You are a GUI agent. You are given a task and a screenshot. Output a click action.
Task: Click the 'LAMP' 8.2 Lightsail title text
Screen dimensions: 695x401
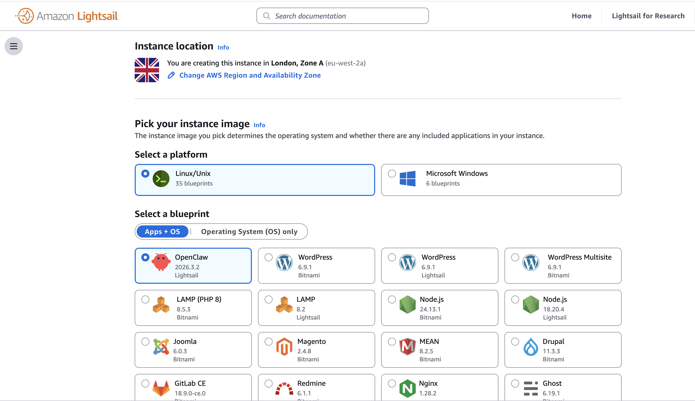pyautogui.click(x=306, y=300)
